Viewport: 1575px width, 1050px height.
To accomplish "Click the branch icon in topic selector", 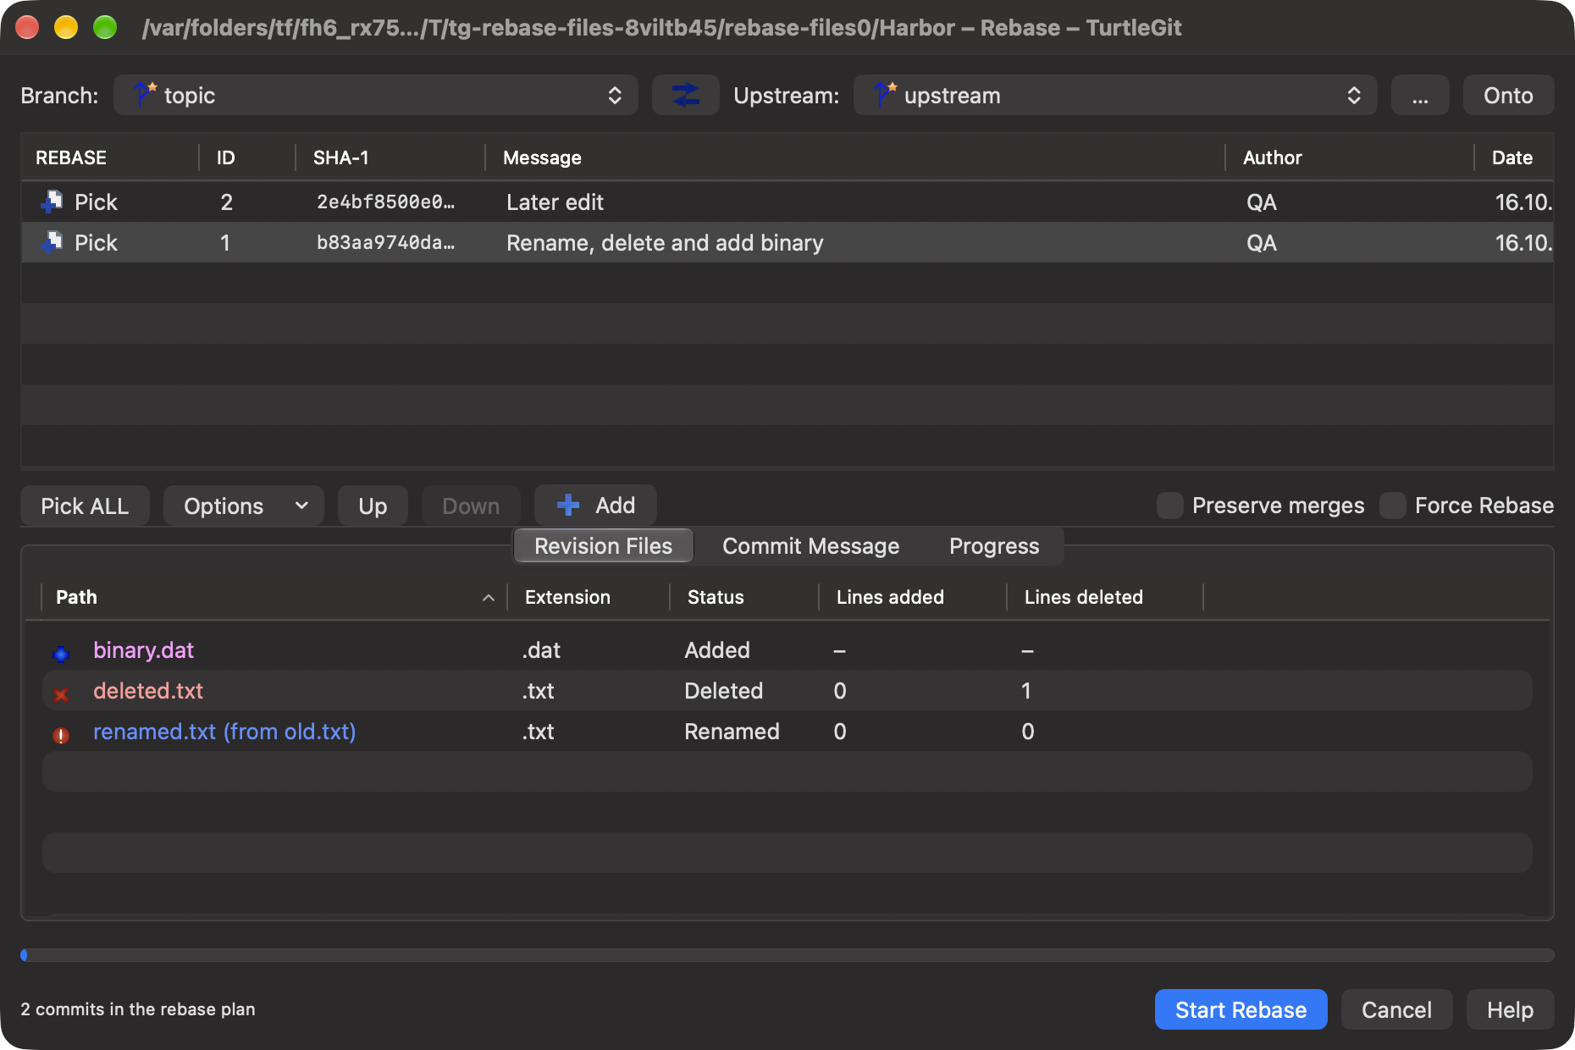I will tap(145, 94).
